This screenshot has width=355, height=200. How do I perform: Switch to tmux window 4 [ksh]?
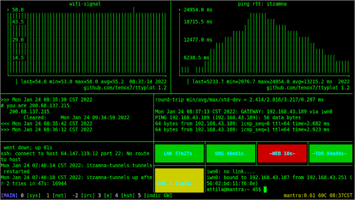pyautogui.click(x=125, y=195)
